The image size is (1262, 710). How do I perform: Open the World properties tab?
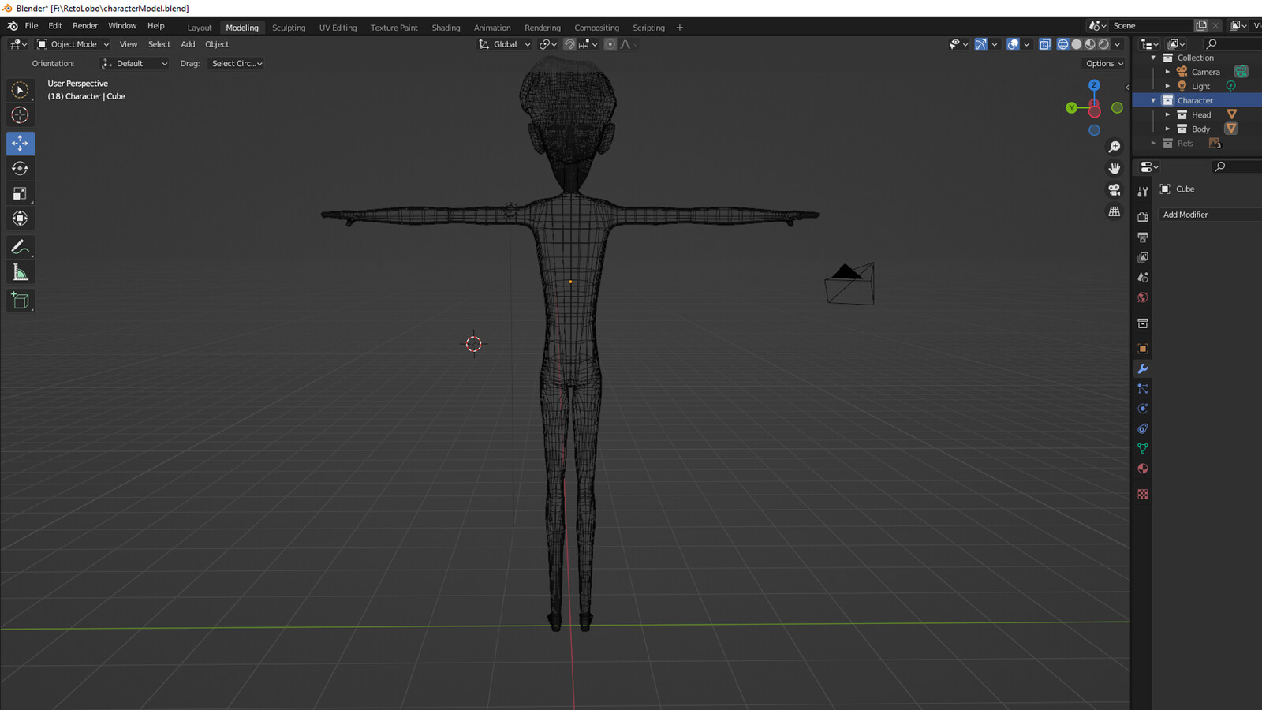tap(1143, 297)
